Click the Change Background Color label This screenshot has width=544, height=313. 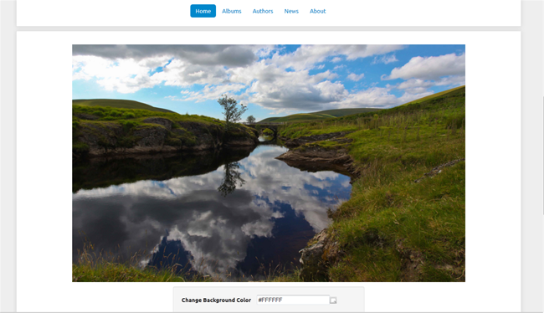pyautogui.click(x=216, y=300)
